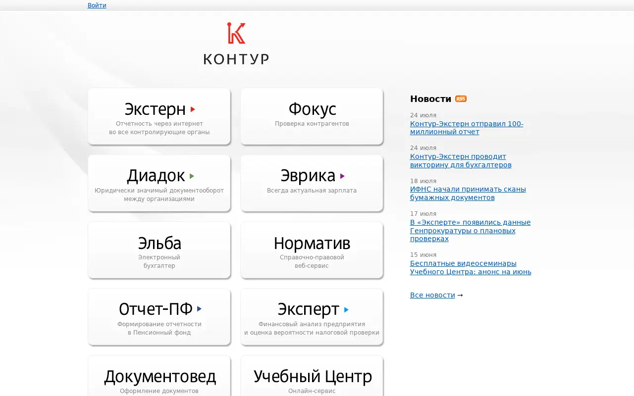Open the RSS feed icon next to Новости
Image resolution: width=634 pixels, height=396 pixels.
[461, 99]
